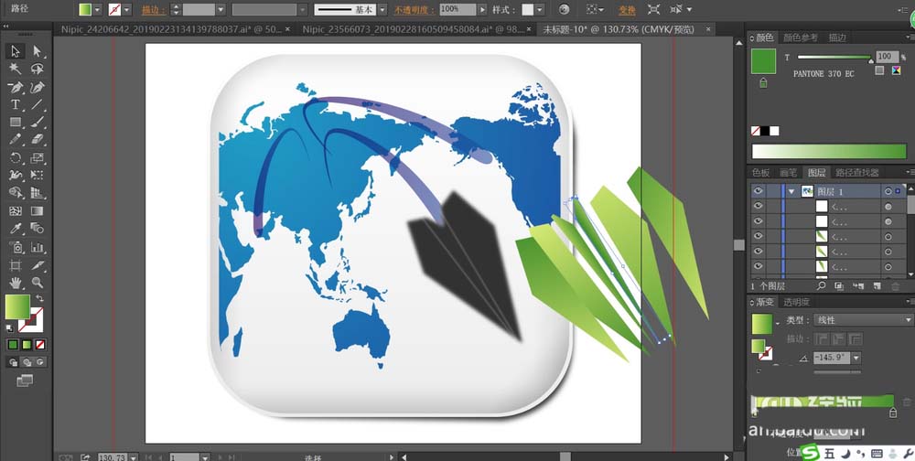Click the locate object magnifier in Layers panel
Image resolution: width=915 pixels, height=461 pixels.
[821, 286]
